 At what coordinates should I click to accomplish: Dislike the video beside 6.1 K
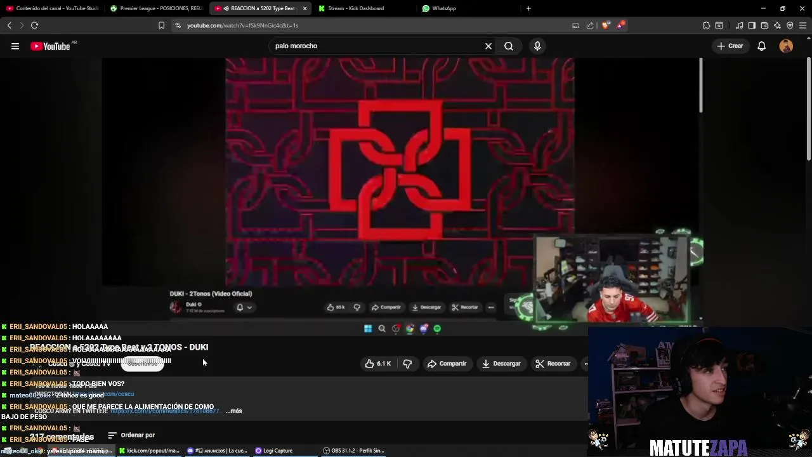pyautogui.click(x=407, y=364)
